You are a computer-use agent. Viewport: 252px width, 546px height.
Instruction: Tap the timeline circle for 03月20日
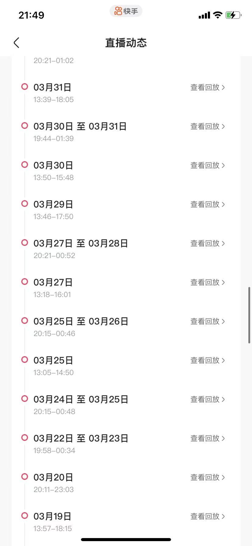pos(25,477)
